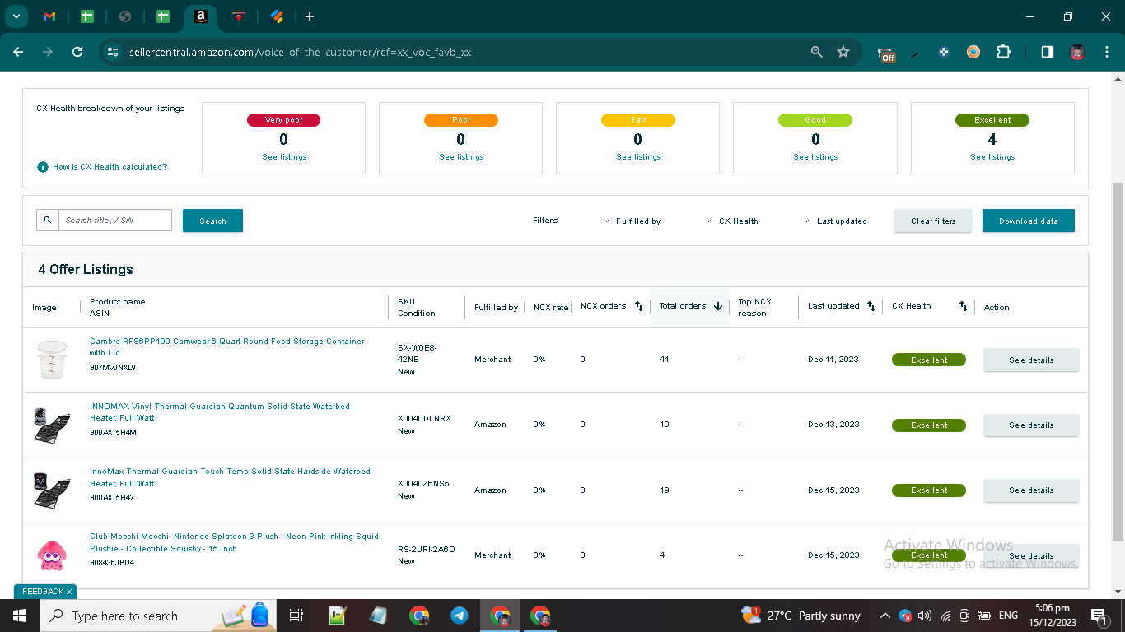Sort by Total orders arrow
This screenshot has width=1125, height=632.
coord(718,306)
